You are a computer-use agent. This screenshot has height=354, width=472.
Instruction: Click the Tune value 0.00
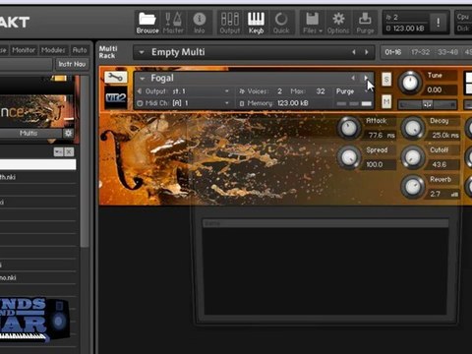[x=435, y=89]
